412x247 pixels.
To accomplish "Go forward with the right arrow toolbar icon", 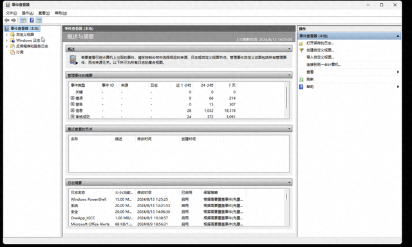I will (x=14, y=20).
